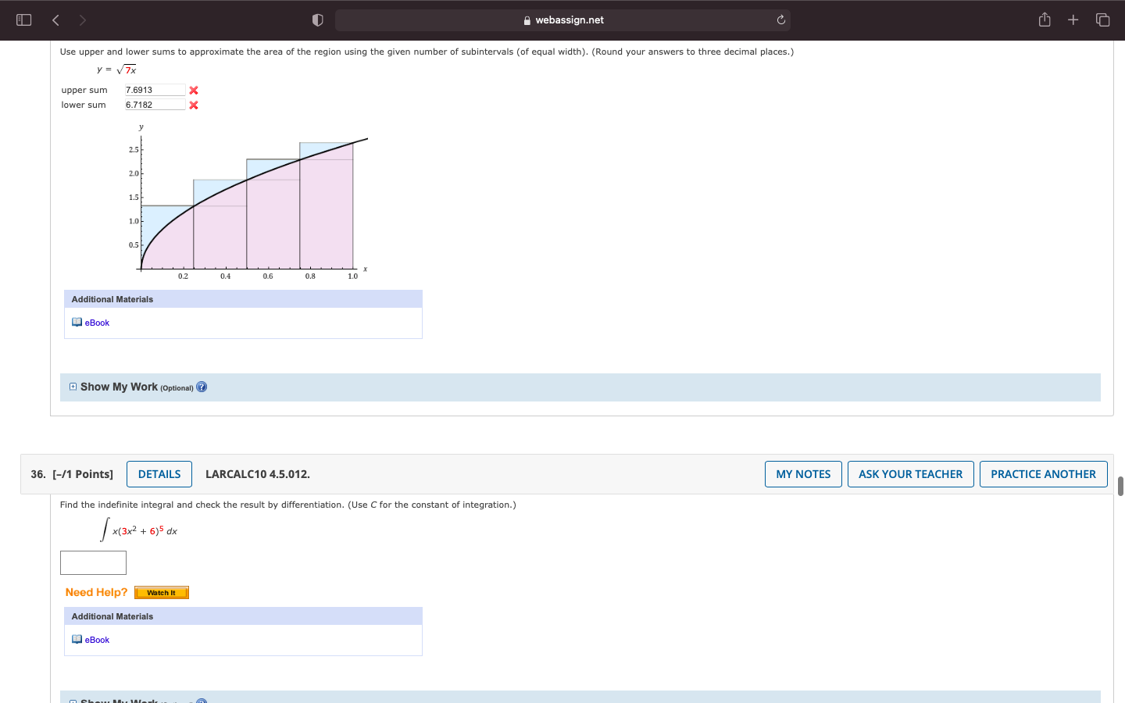Navigate back using the browser back chevron
The height and width of the screenshot is (703, 1125).
coord(55,20)
